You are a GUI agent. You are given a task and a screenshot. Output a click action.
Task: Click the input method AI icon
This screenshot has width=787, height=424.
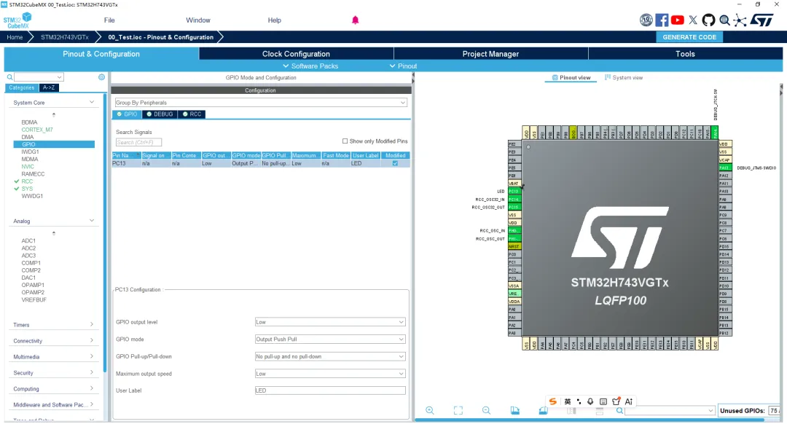628,401
